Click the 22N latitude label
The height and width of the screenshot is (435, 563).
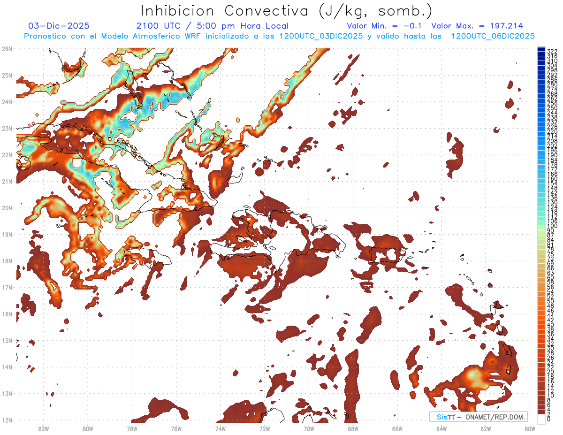pyautogui.click(x=7, y=155)
